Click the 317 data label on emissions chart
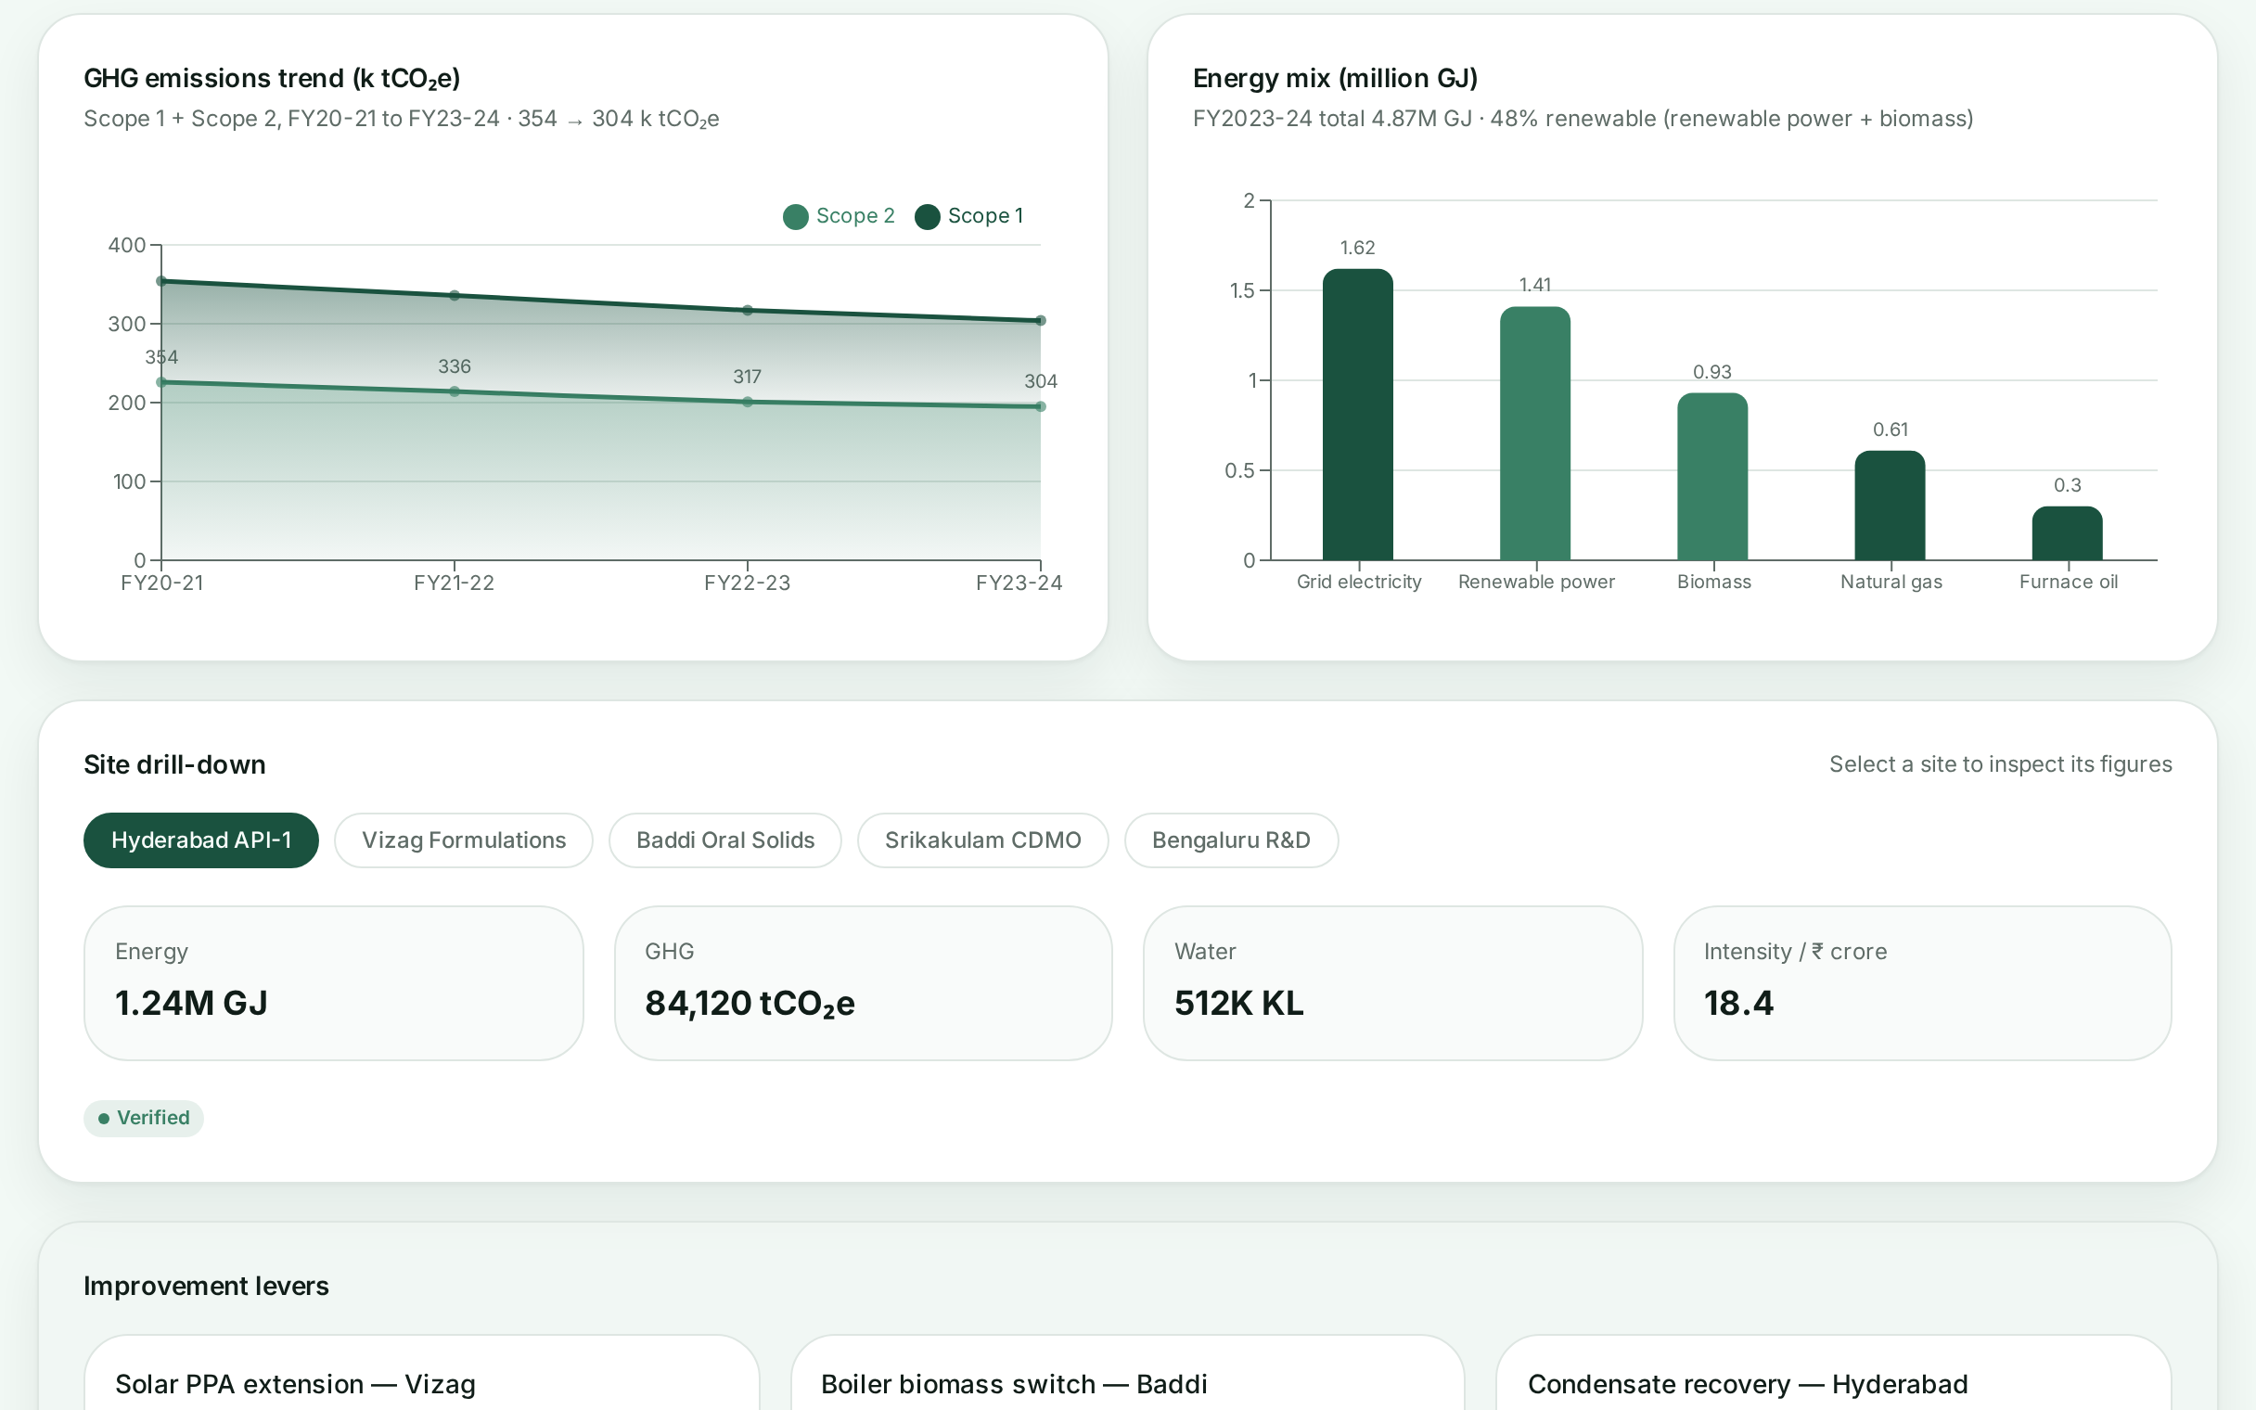Viewport: 2256px width, 1410px height. pyautogui.click(x=747, y=377)
